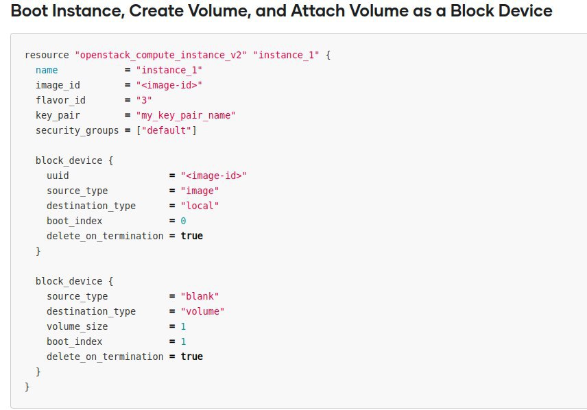Click the uuid attribute in the first block
The image size is (587, 410).
(x=58, y=176)
